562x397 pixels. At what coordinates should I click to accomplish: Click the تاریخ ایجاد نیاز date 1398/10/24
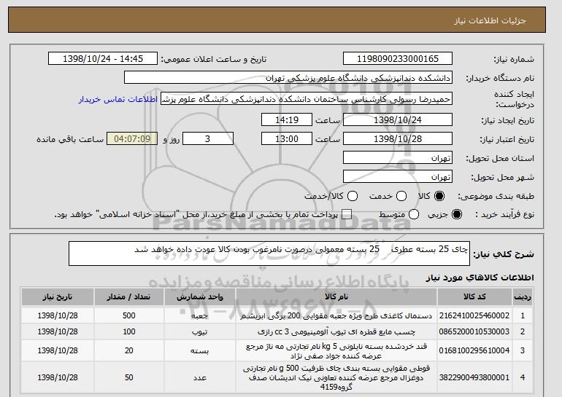[x=398, y=119]
